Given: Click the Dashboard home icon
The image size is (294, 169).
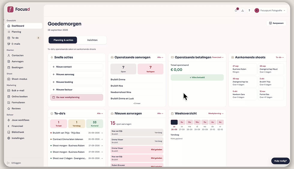Looking at the screenshot, I should [x=9, y=26].
